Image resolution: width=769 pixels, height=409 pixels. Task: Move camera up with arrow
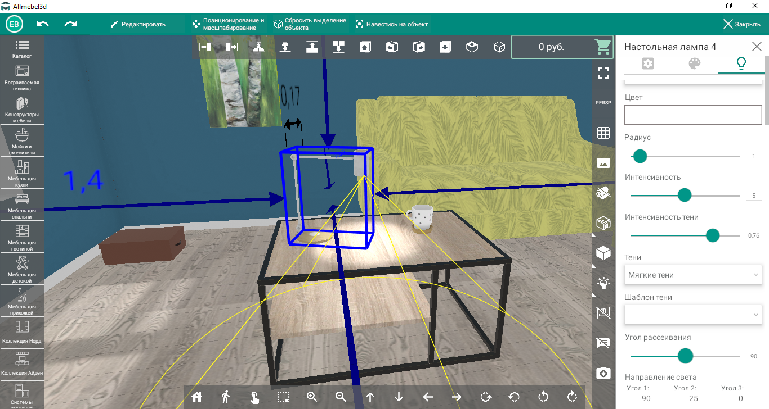(370, 397)
